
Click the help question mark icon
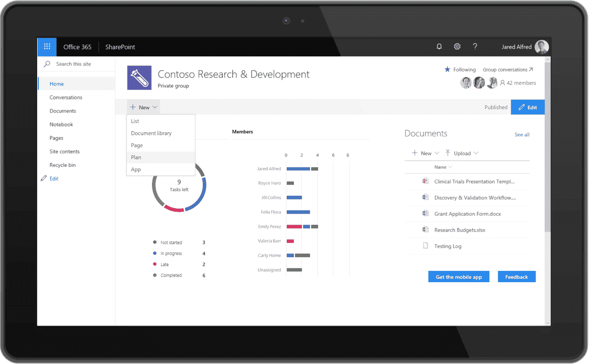pos(475,46)
